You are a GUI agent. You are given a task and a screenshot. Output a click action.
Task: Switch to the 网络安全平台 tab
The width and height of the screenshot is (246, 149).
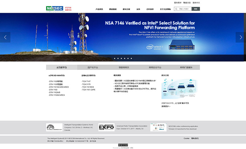click(x=155, y=67)
